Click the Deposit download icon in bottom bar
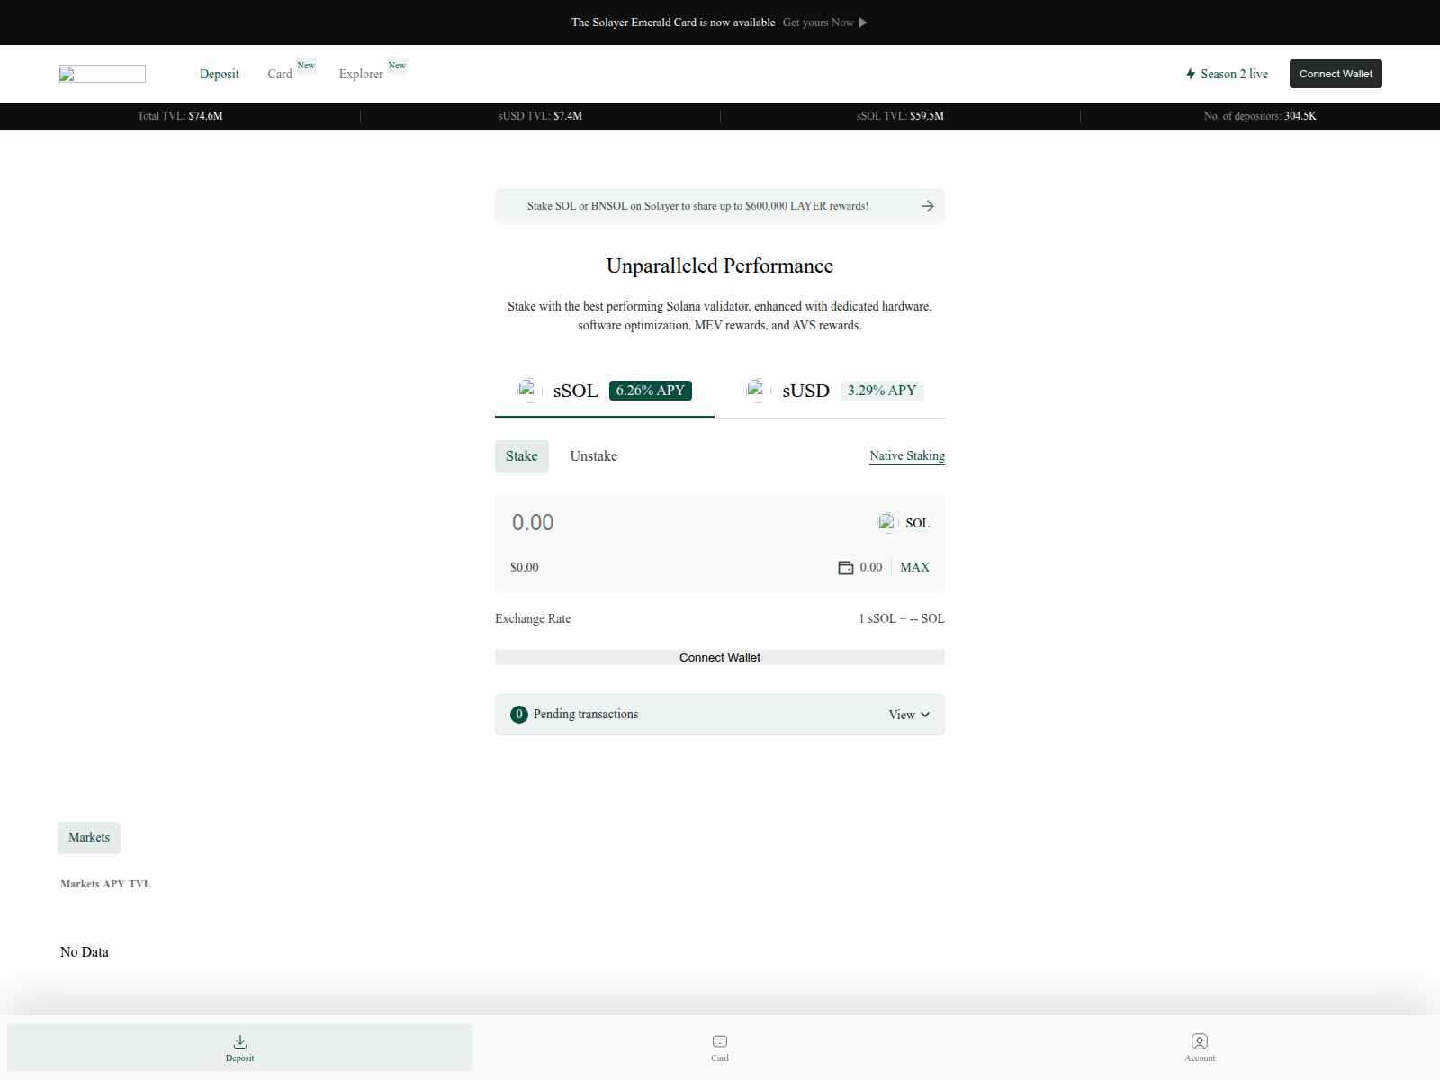Image resolution: width=1440 pixels, height=1080 pixels. (240, 1041)
